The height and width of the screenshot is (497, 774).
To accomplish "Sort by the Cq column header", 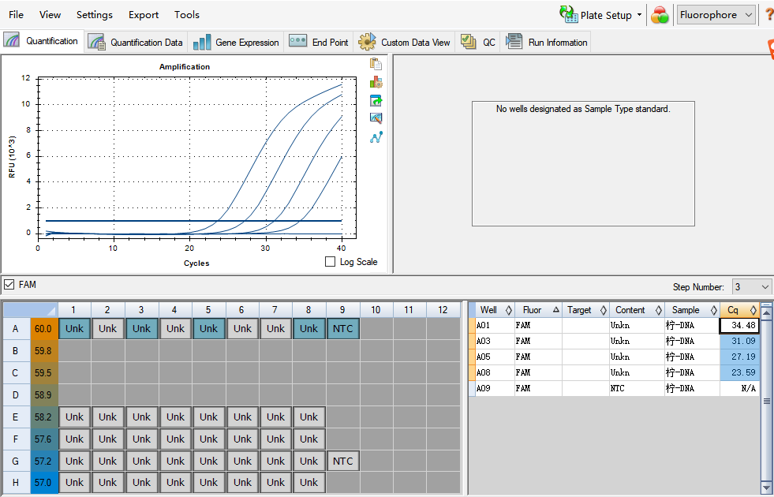I will click(739, 310).
